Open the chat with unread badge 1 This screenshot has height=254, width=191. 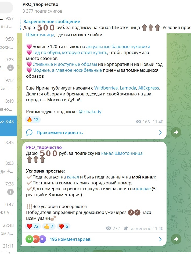(8, 188)
